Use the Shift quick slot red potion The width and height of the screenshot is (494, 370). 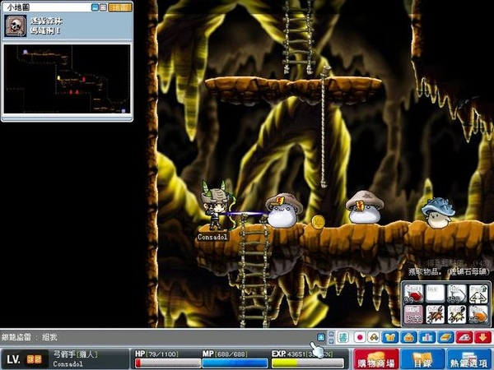coord(414,294)
